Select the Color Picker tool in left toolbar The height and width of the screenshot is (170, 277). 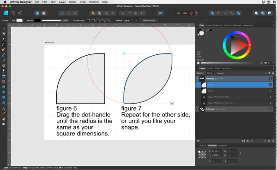pos(4,114)
